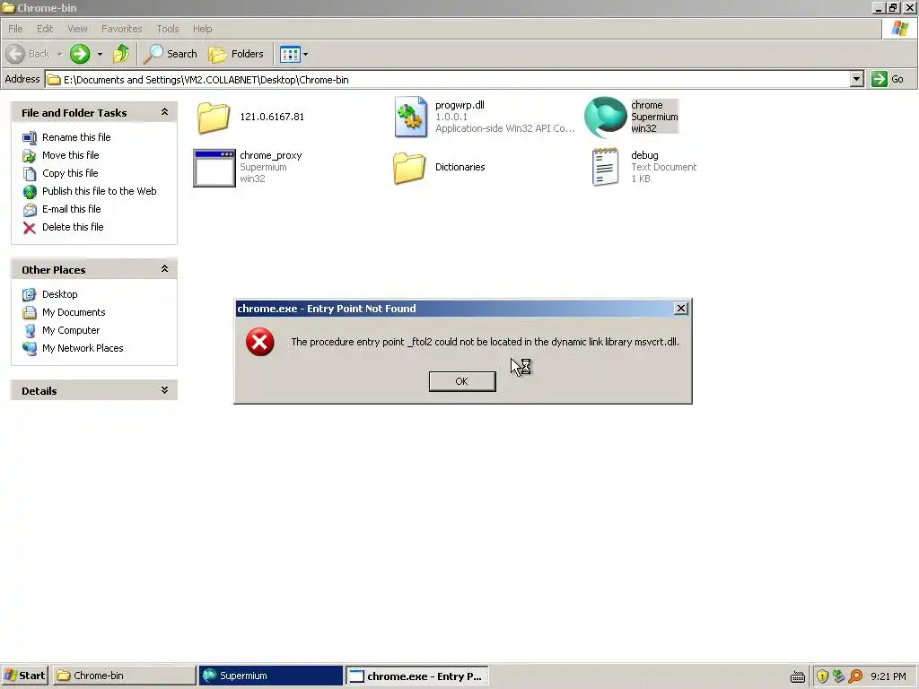
Task: Expand the Address bar dropdown
Action: tap(856, 79)
